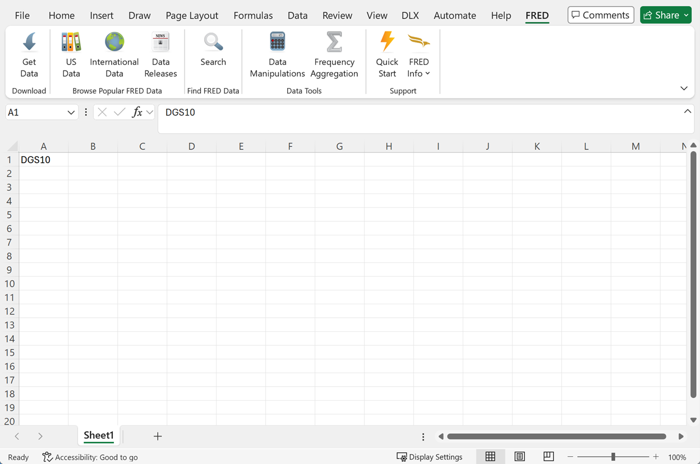Image resolution: width=700 pixels, height=464 pixels.
Task: Switch to the Page Layout tab
Action: [x=192, y=15]
